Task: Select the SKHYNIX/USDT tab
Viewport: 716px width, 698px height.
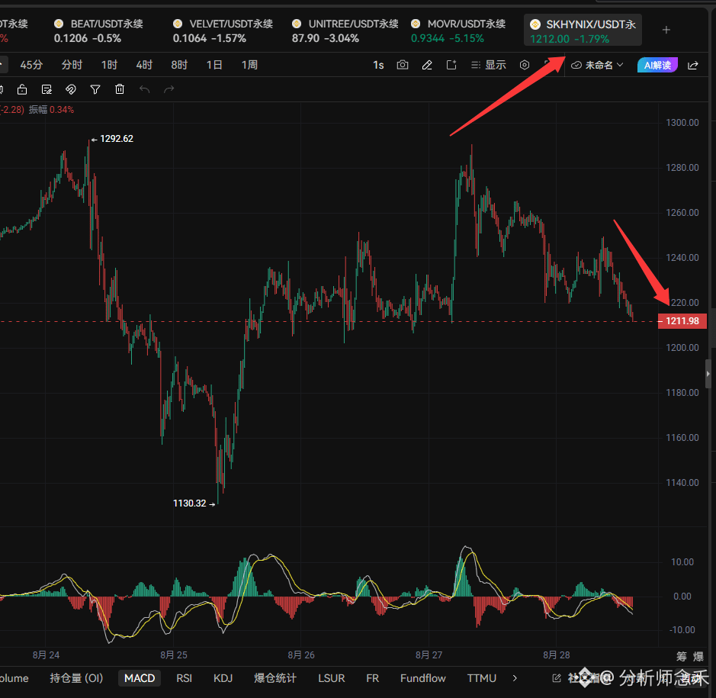Action: pyautogui.click(x=583, y=31)
